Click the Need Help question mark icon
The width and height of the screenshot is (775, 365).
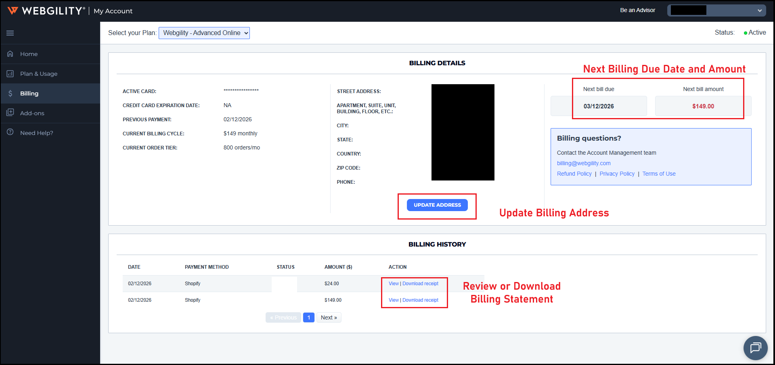(x=10, y=132)
